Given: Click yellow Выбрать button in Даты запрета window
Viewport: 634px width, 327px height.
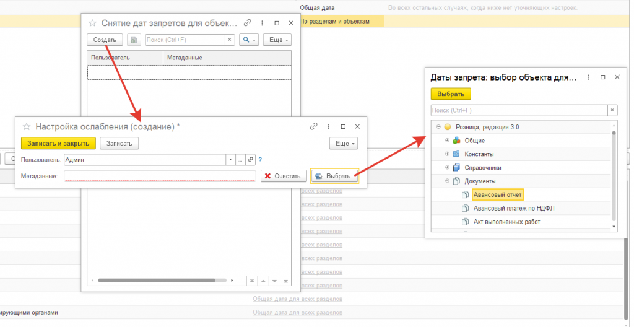Looking at the screenshot, I should 451,94.
